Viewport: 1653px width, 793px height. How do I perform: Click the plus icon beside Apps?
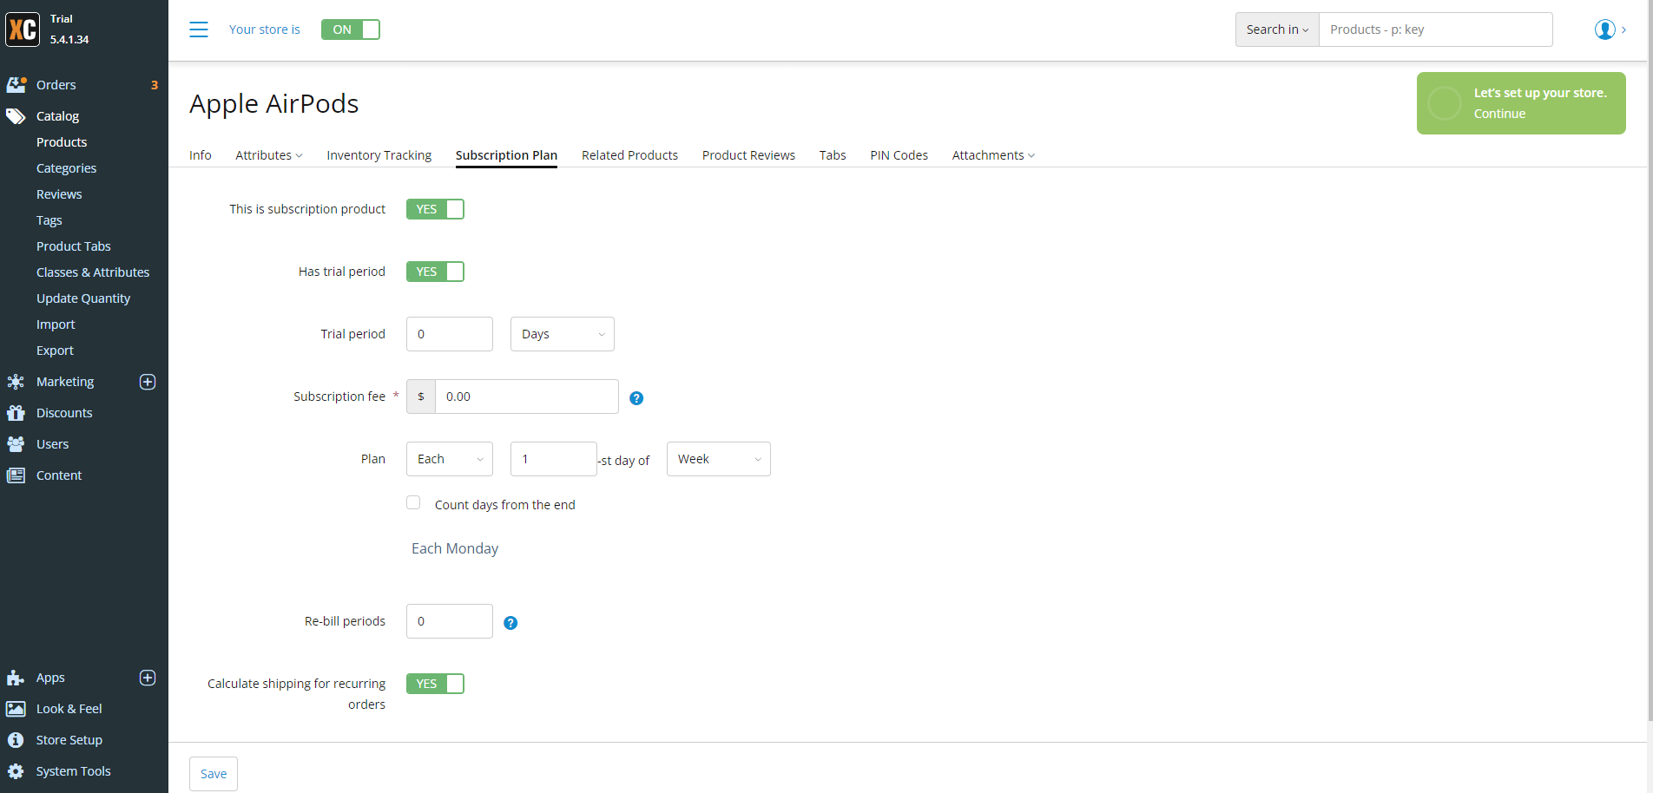148,678
